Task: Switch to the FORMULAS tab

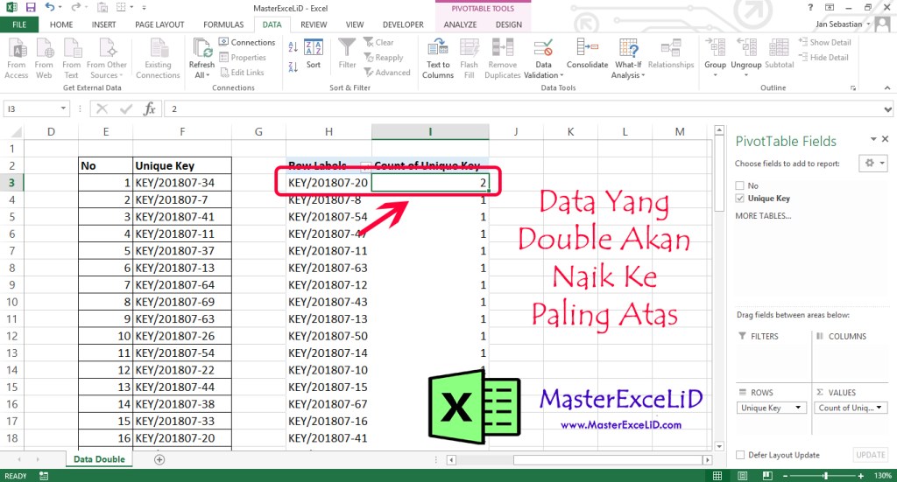Action: coord(223,24)
